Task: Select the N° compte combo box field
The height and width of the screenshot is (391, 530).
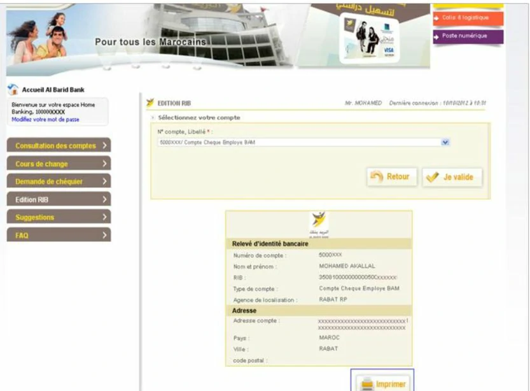Action: point(303,143)
